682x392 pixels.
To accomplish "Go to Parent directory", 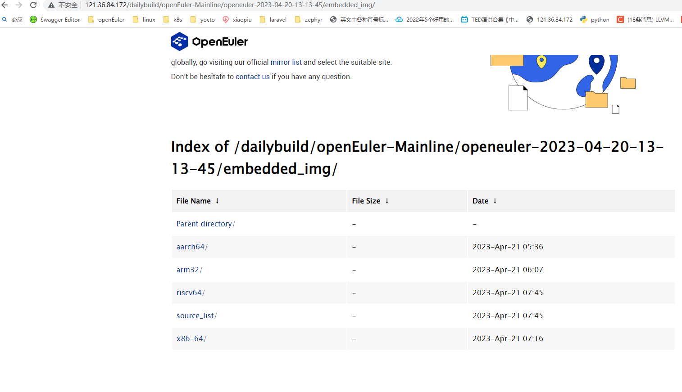I will [204, 224].
